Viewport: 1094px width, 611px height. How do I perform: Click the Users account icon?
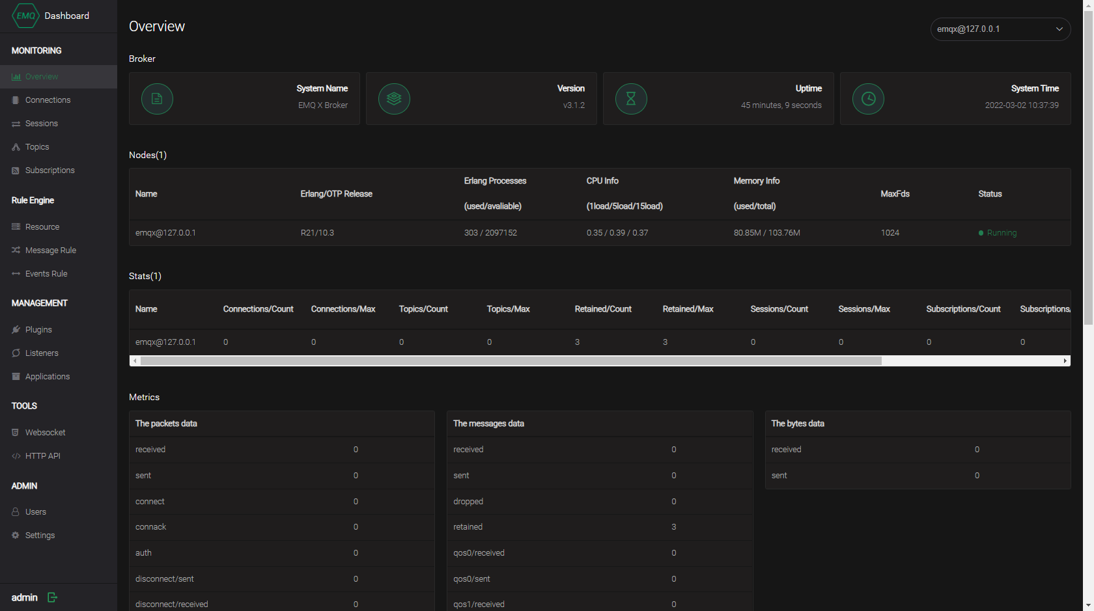tap(15, 511)
